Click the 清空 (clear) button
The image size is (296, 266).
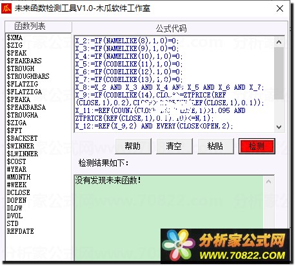[174, 147]
